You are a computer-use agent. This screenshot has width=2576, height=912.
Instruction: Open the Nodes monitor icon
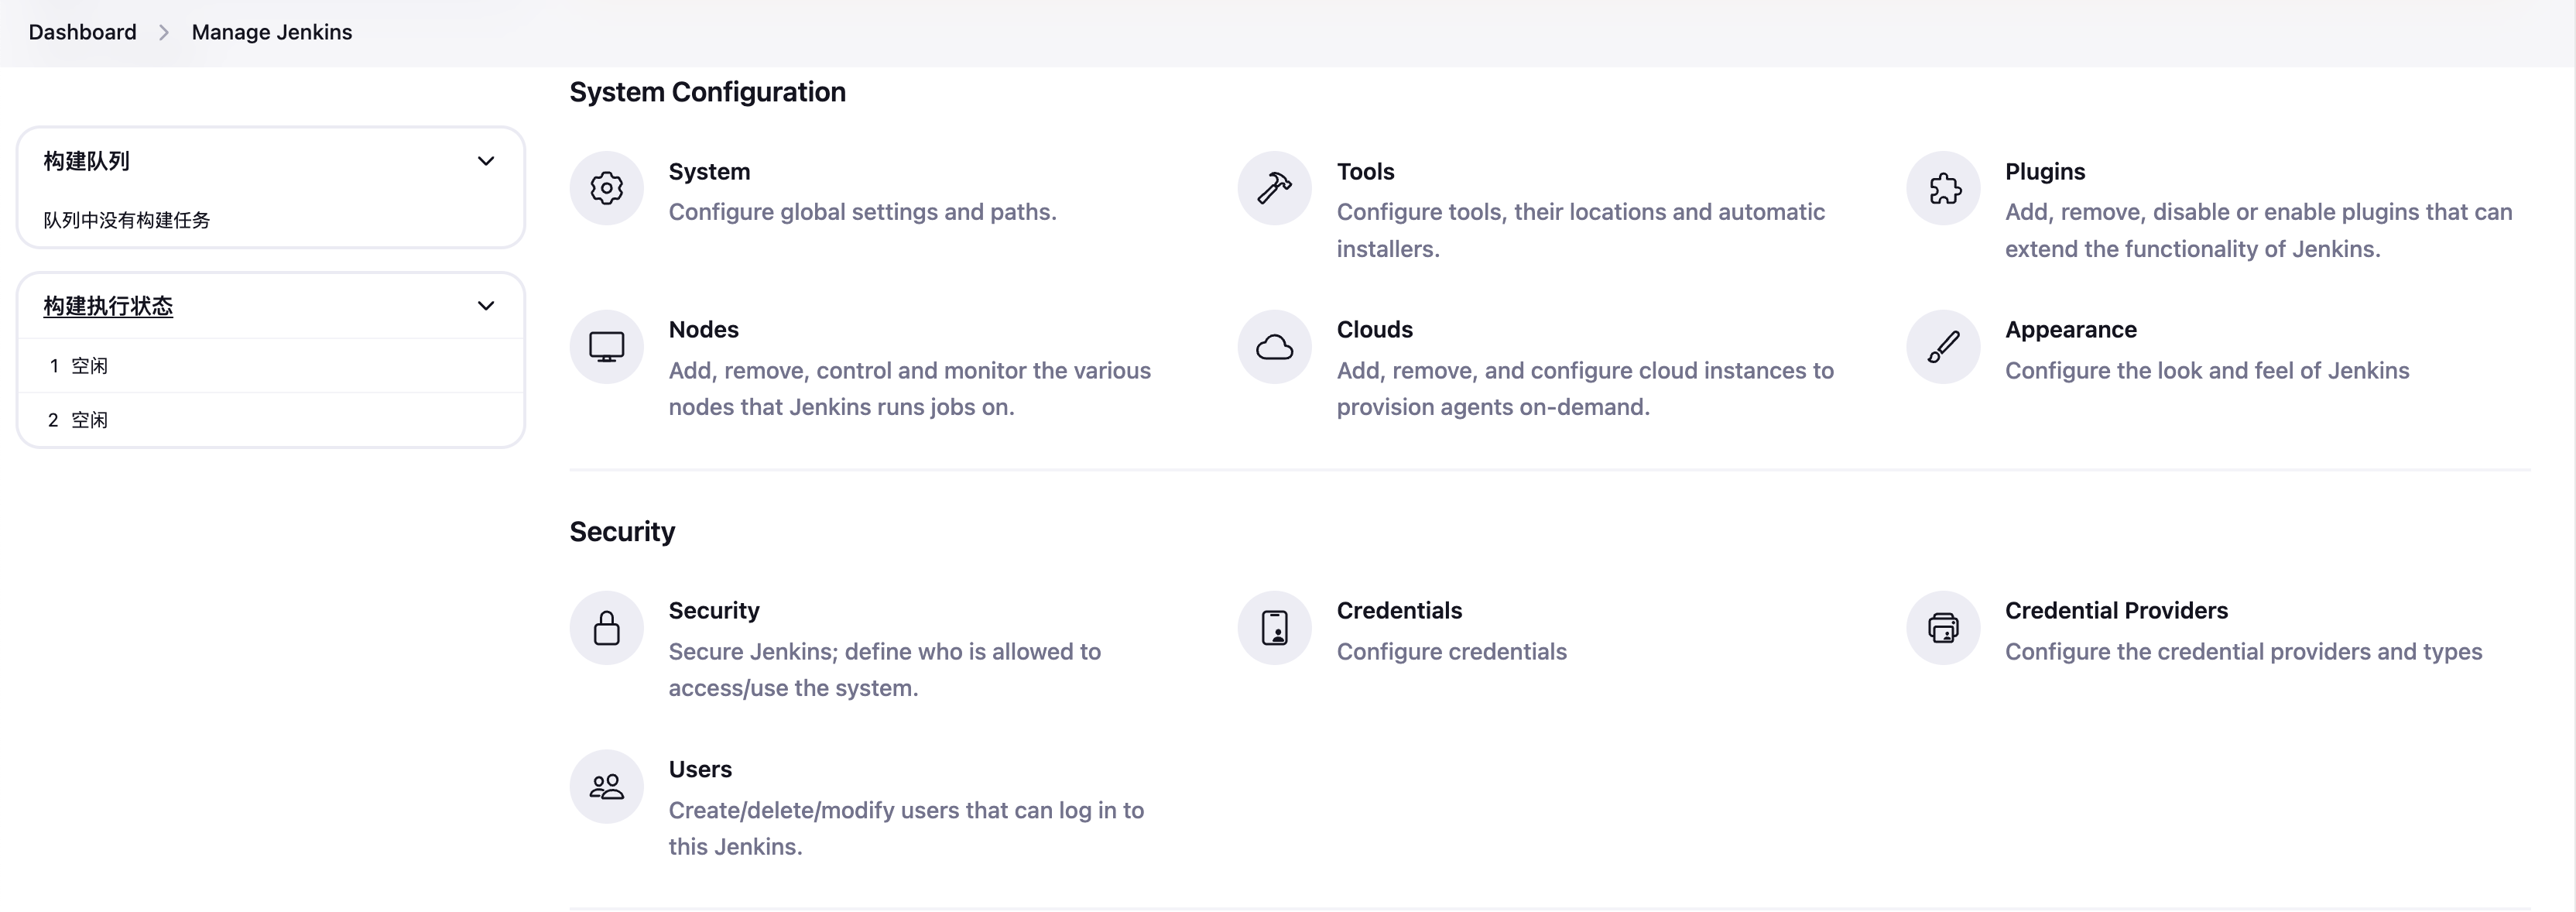click(x=606, y=347)
